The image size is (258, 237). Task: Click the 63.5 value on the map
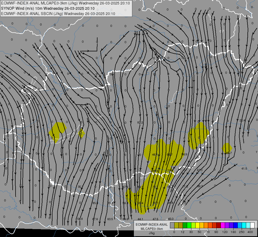point(110,219)
